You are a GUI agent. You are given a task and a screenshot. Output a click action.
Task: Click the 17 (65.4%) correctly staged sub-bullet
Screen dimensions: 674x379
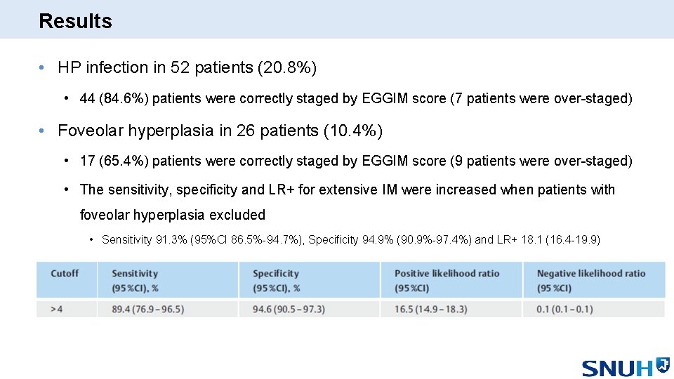point(356,161)
